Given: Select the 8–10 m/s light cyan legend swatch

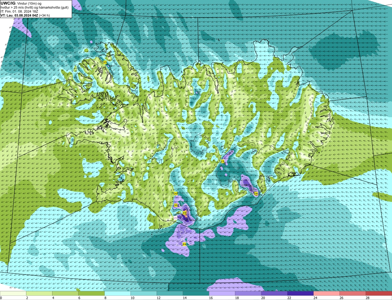Looking at the screenshot, I should click(118, 294).
